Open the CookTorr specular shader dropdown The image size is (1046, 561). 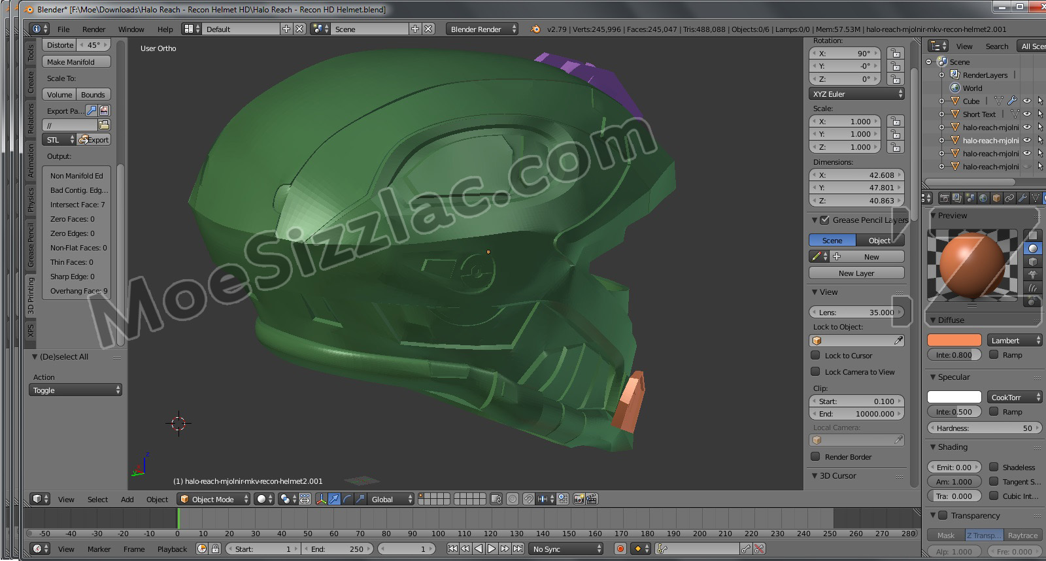[x=1015, y=397]
